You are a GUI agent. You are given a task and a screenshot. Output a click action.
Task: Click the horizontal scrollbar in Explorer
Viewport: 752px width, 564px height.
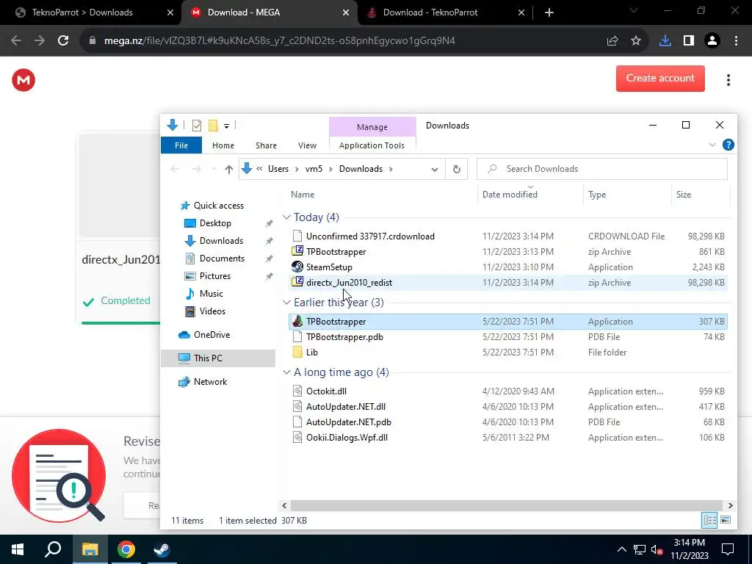point(507,505)
